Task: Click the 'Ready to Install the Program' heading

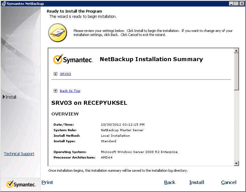Action: (x=74, y=11)
